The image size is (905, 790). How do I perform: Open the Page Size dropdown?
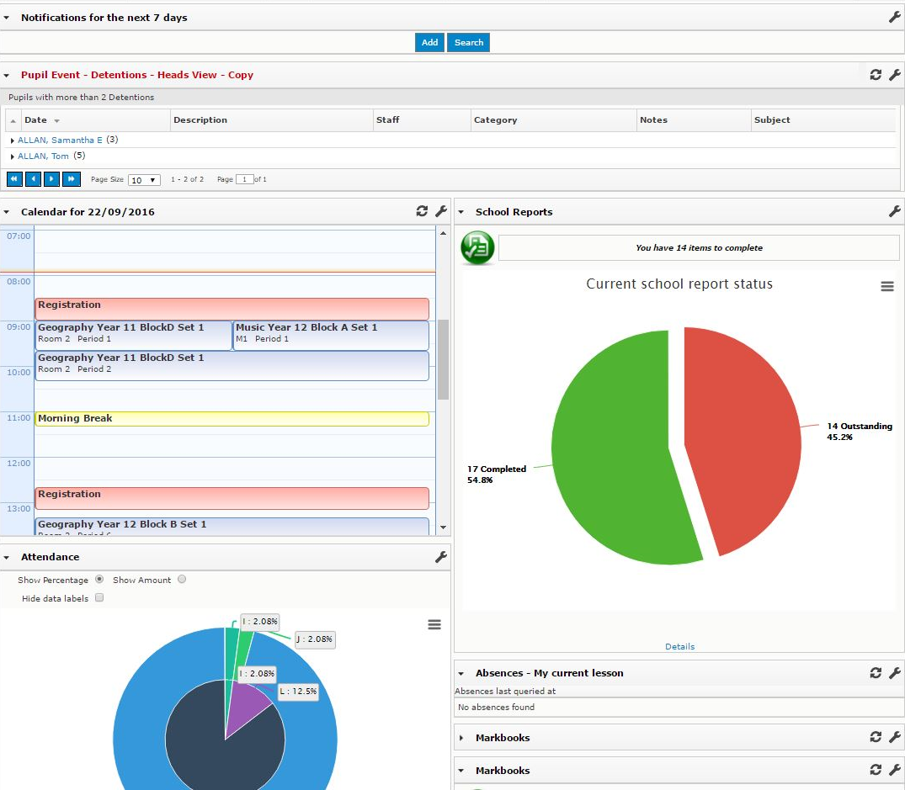pos(144,180)
